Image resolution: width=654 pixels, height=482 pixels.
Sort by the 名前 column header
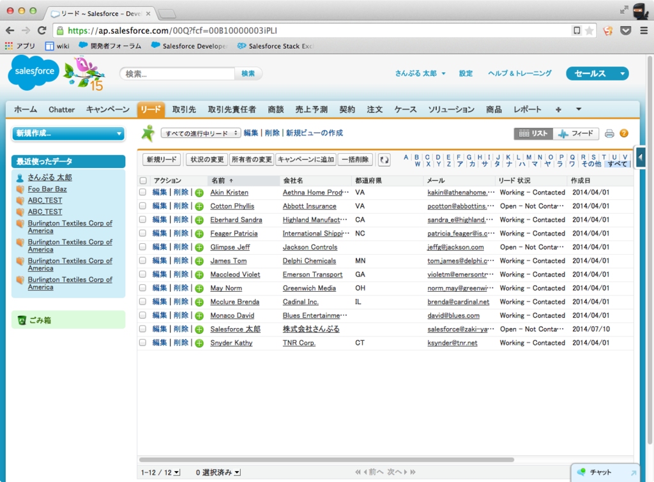243,181
